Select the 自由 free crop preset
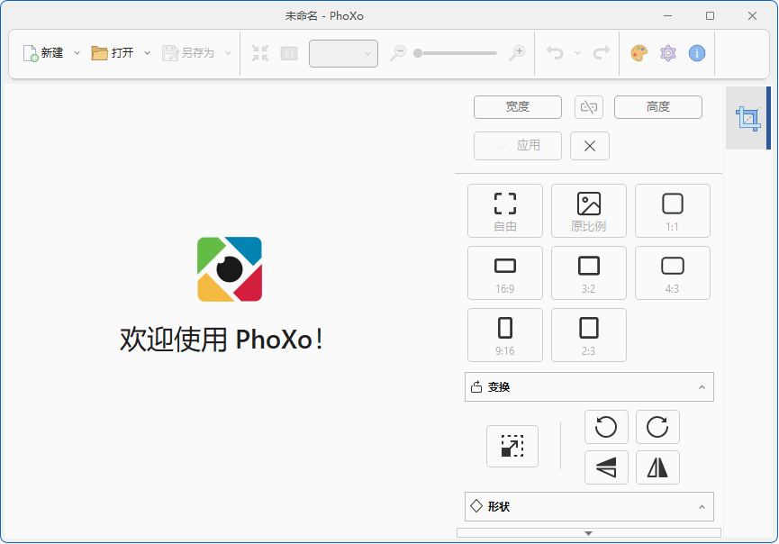779x544 pixels. tap(505, 211)
